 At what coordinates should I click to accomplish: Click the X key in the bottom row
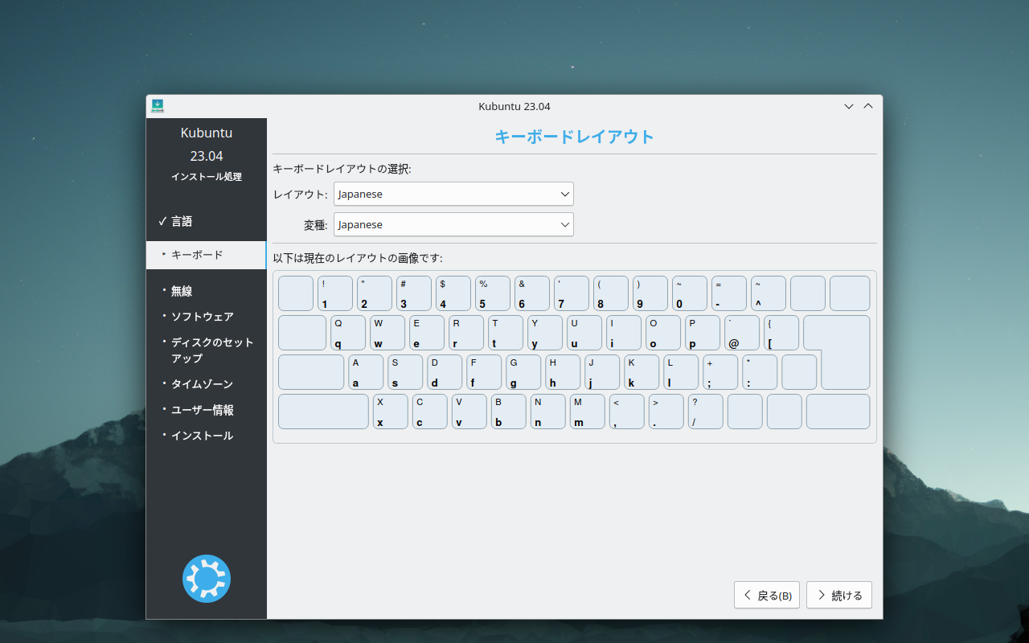coord(391,412)
